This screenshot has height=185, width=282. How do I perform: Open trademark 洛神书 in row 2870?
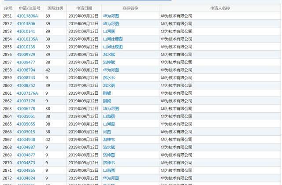click(109, 163)
